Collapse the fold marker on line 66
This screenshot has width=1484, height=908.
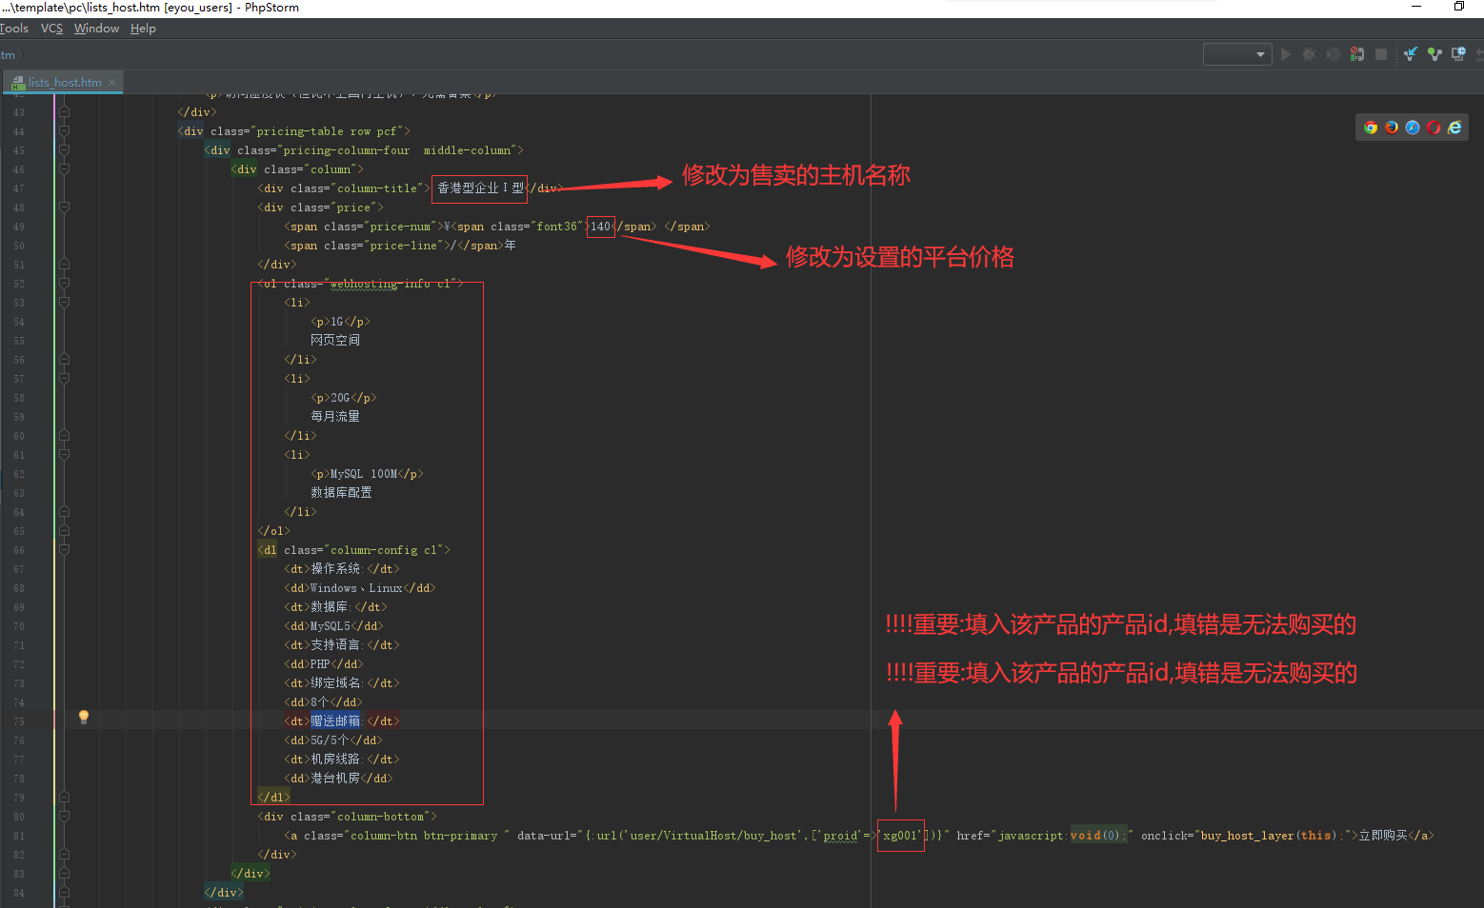coord(64,549)
